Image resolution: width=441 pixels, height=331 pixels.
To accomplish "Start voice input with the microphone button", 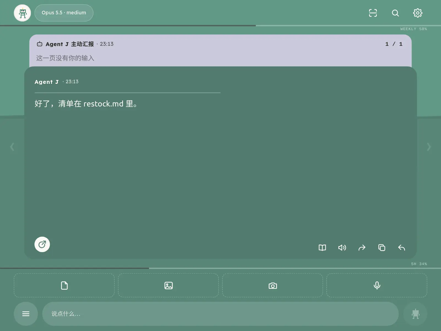I will pyautogui.click(x=377, y=285).
